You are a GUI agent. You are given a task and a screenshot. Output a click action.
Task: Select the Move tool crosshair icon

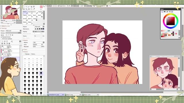[24, 9]
